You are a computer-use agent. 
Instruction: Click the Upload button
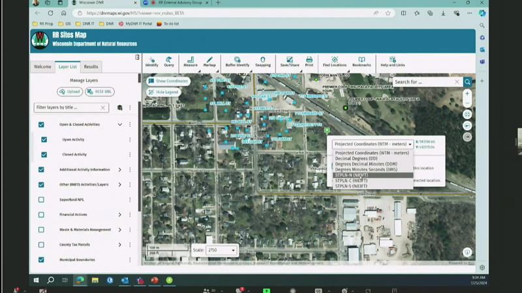70,92
